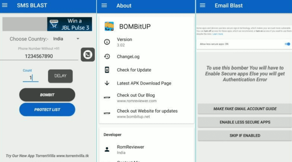Click the RomReviewer developer person icon
Screen dimensions: 292x162
click(107, 149)
